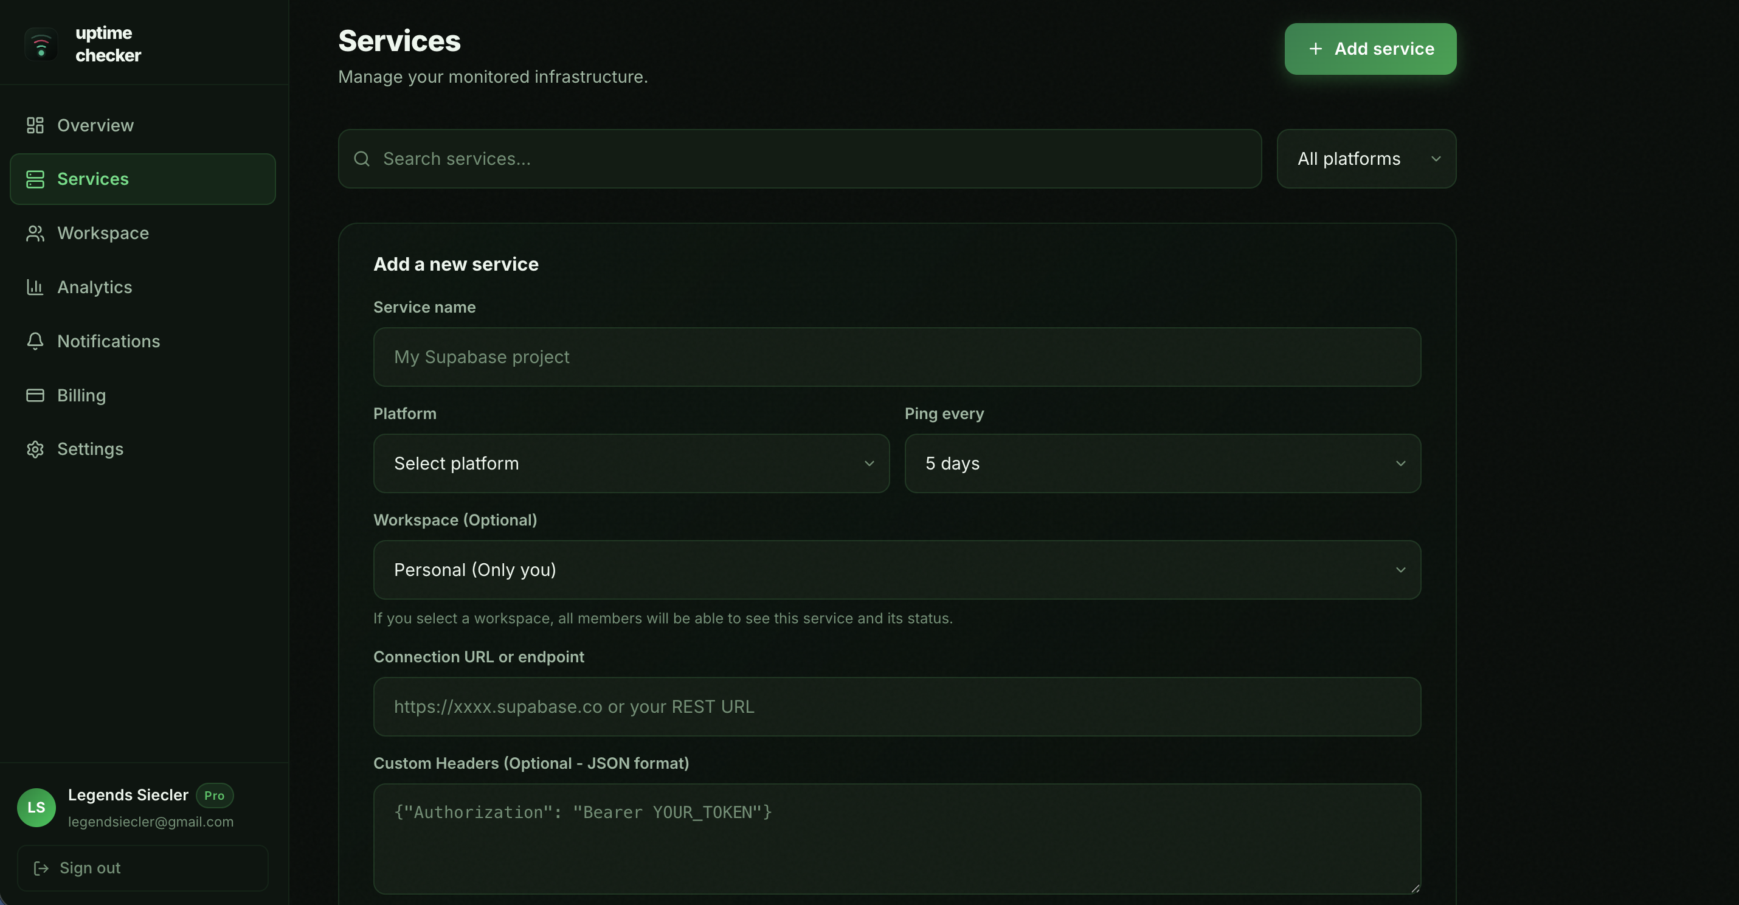This screenshot has width=1739, height=905.
Task: Open the Overview page
Action: coord(143,126)
